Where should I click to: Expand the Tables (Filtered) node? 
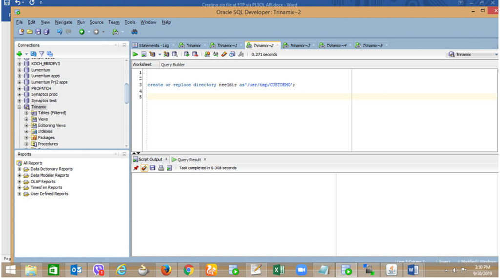point(26,113)
